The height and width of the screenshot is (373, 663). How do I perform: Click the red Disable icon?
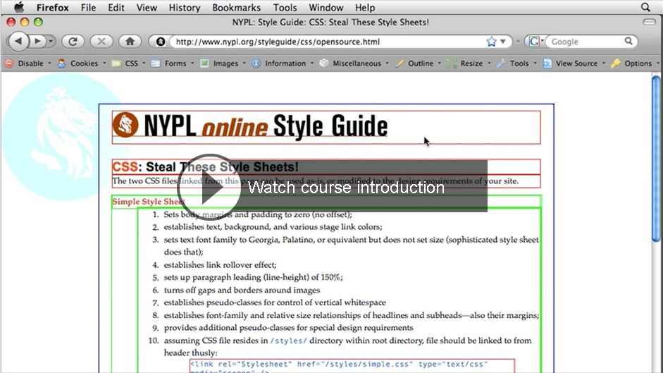(9, 63)
